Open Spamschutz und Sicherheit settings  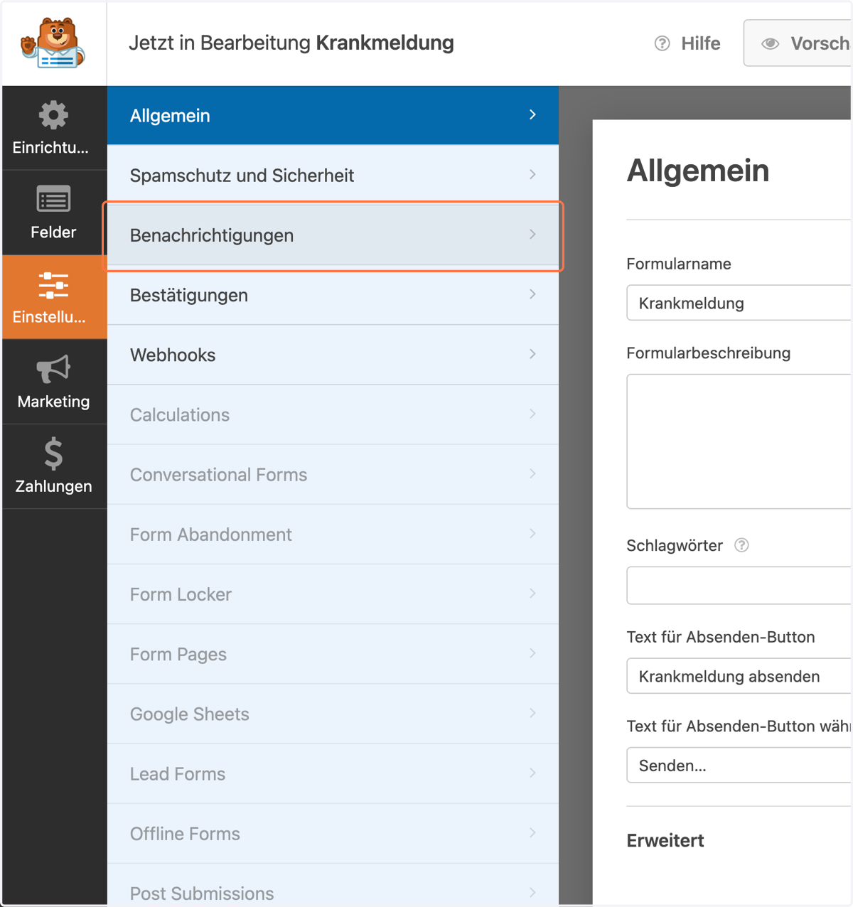click(x=333, y=175)
